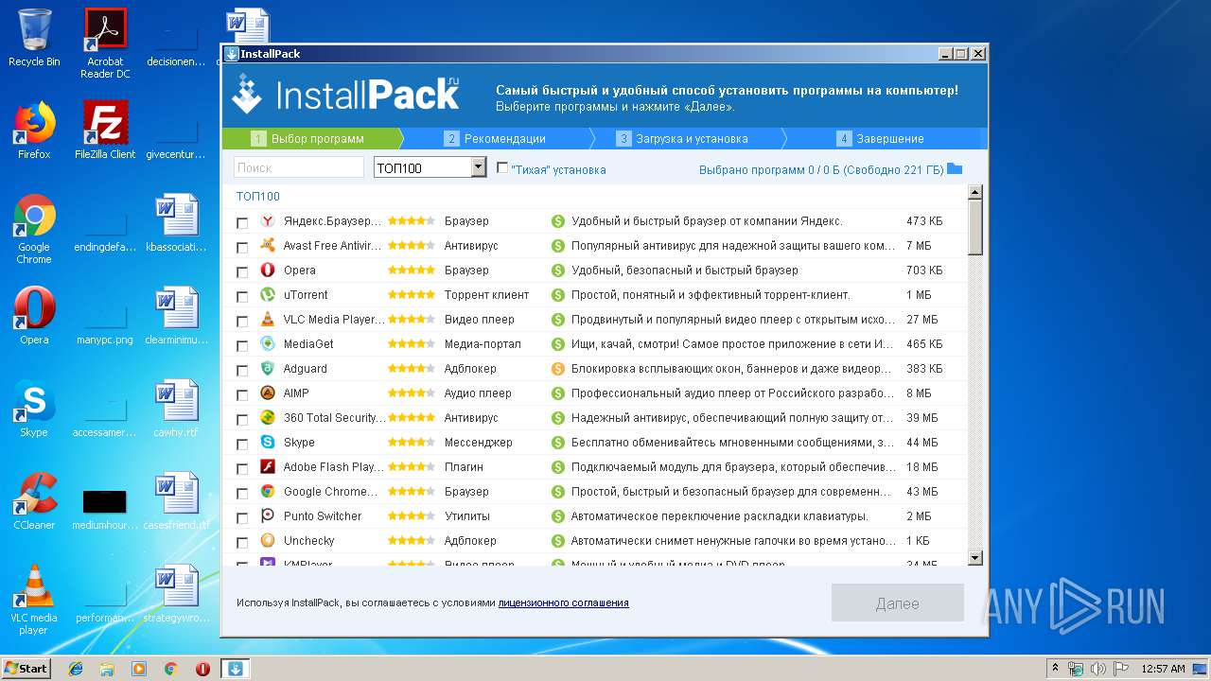Click the Unchecky icon
The width and height of the screenshot is (1211, 681).
pyautogui.click(x=268, y=540)
